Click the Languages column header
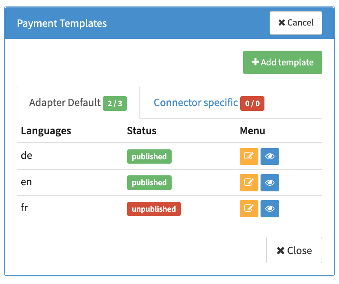Screen dimensions: 339x284 point(46,130)
